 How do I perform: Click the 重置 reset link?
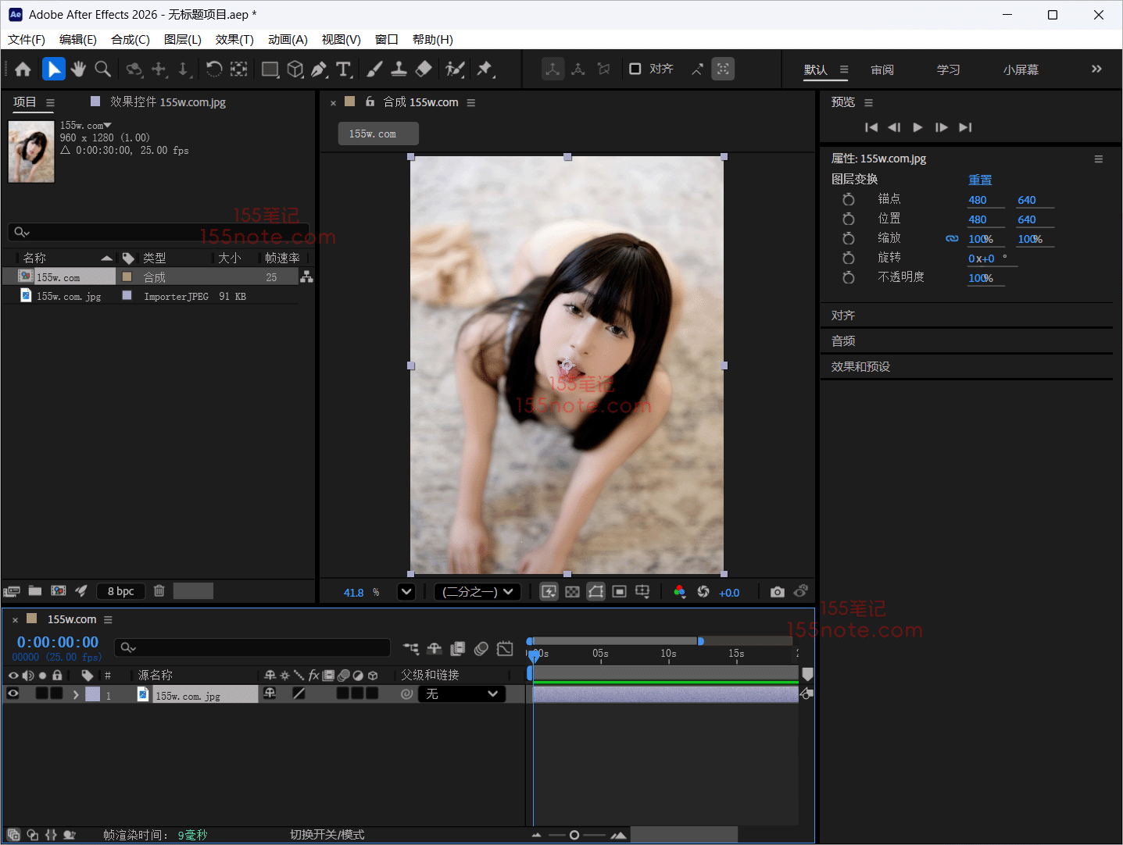click(980, 180)
